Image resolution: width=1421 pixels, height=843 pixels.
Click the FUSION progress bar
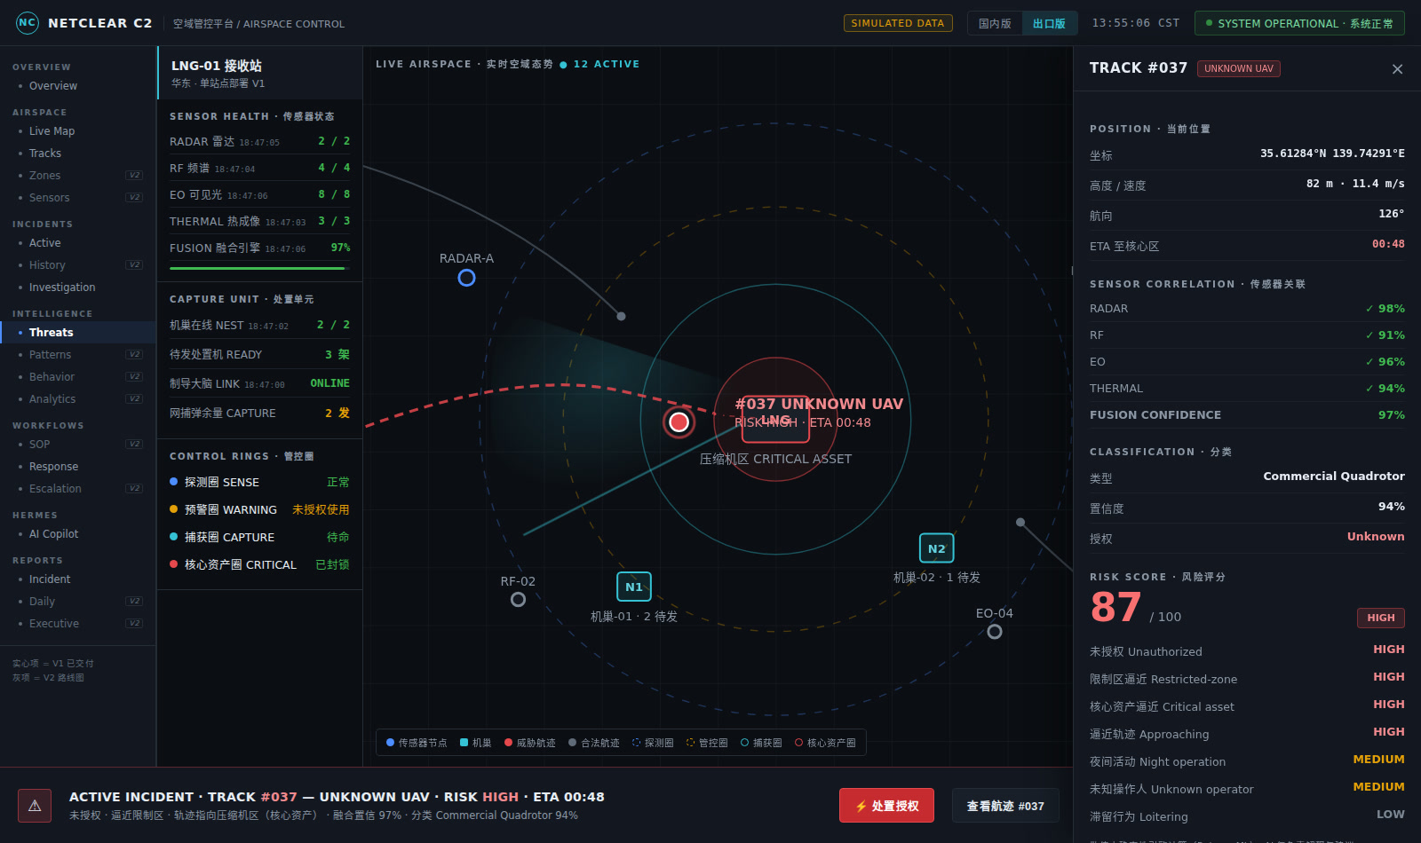tap(259, 268)
